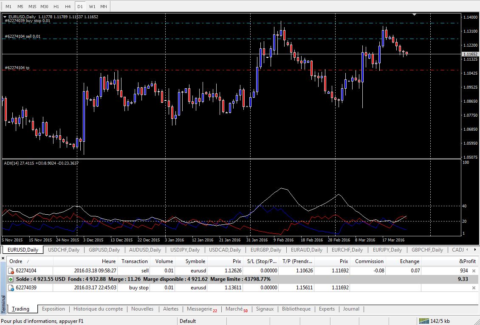
Task: Sort orders by the Profit column
Action: click(467, 261)
